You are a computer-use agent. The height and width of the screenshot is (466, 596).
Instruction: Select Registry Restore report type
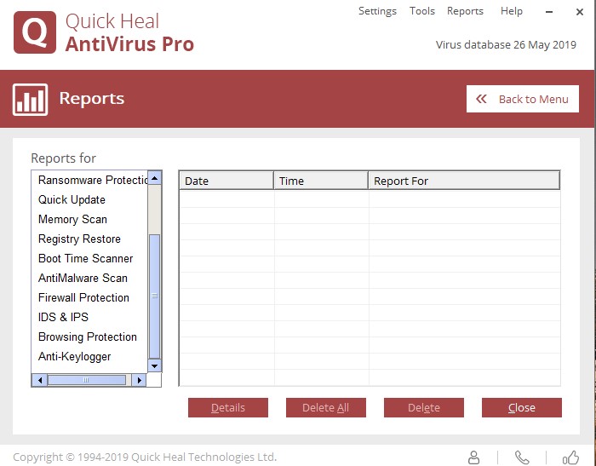point(79,239)
